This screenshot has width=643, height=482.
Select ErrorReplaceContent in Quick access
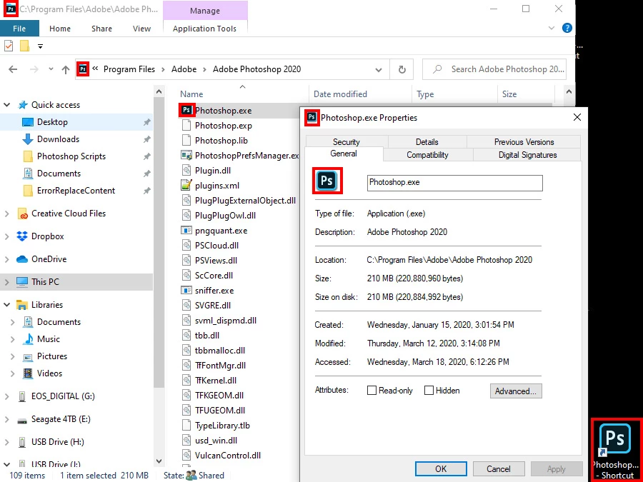(x=76, y=191)
